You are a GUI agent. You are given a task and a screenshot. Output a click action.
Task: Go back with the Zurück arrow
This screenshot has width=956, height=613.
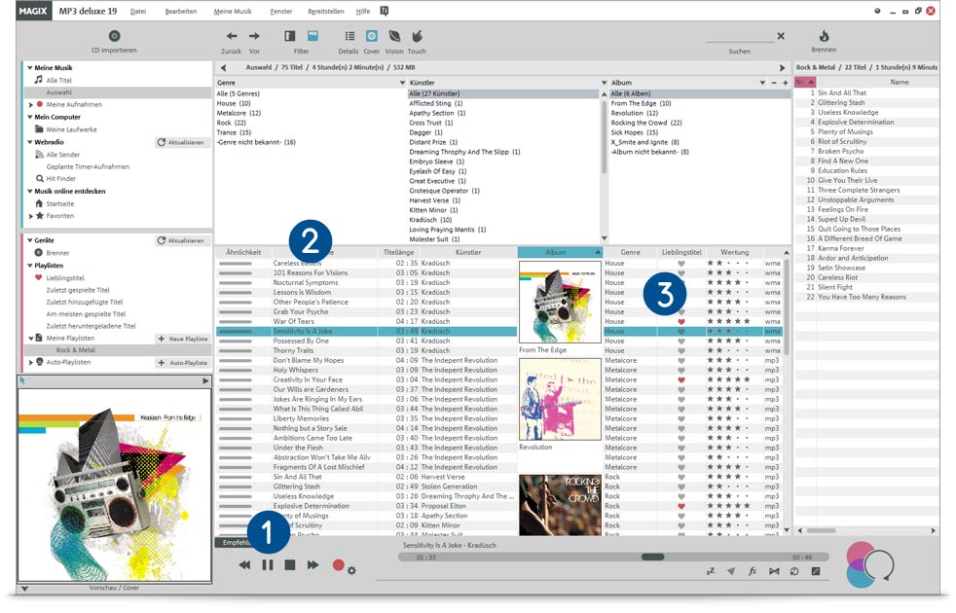[232, 37]
